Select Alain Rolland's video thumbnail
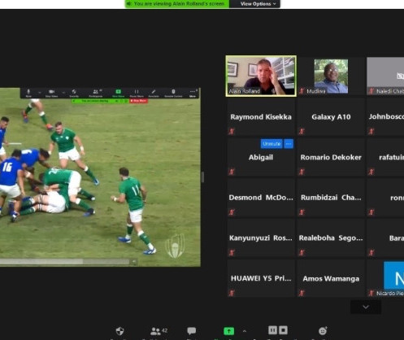Viewport: 404px width, 340px height. [x=261, y=76]
